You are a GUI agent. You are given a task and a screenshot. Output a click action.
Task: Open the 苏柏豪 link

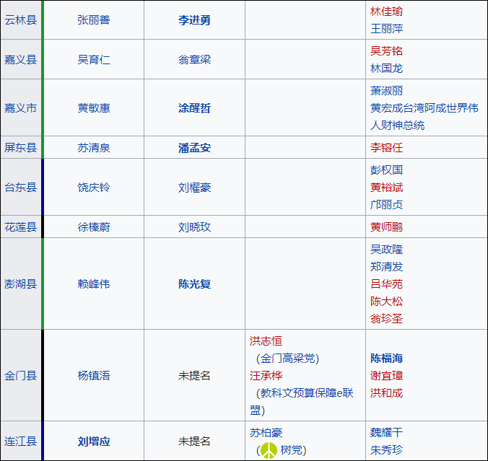pyautogui.click(x=266, y=432)
